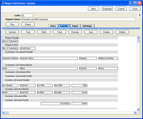Open the Settings tab
143x119 pixels.
[87, 26]
